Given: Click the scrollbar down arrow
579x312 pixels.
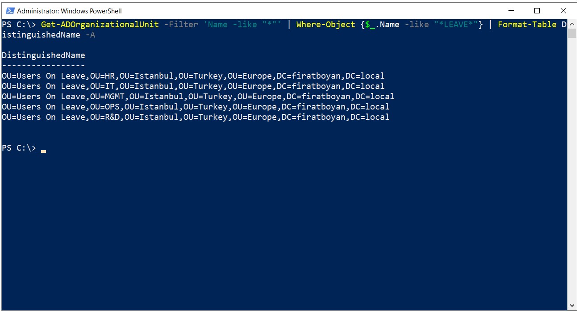Looking at the screenshot, I should 572,306.
